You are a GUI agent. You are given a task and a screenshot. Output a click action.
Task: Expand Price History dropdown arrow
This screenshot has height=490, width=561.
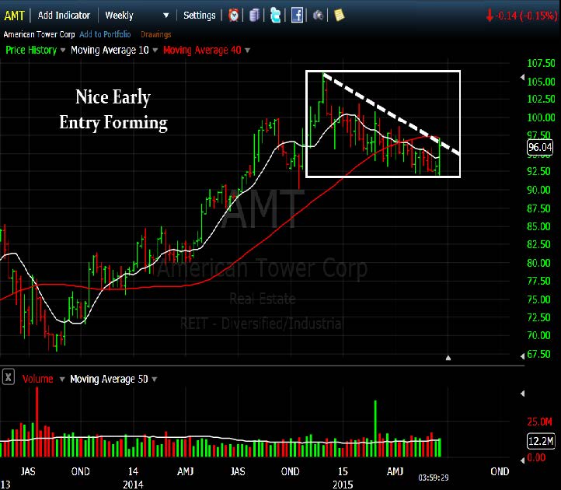[x=63, y=50]
